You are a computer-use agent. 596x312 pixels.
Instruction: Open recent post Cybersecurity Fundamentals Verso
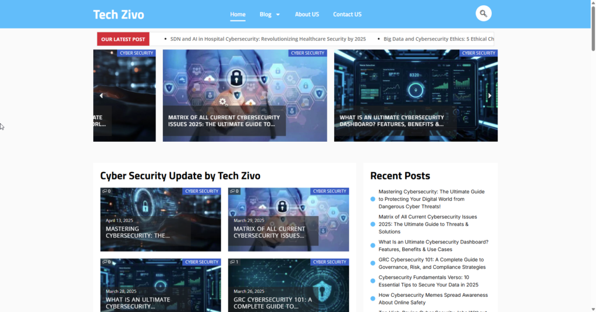[428, 281]
